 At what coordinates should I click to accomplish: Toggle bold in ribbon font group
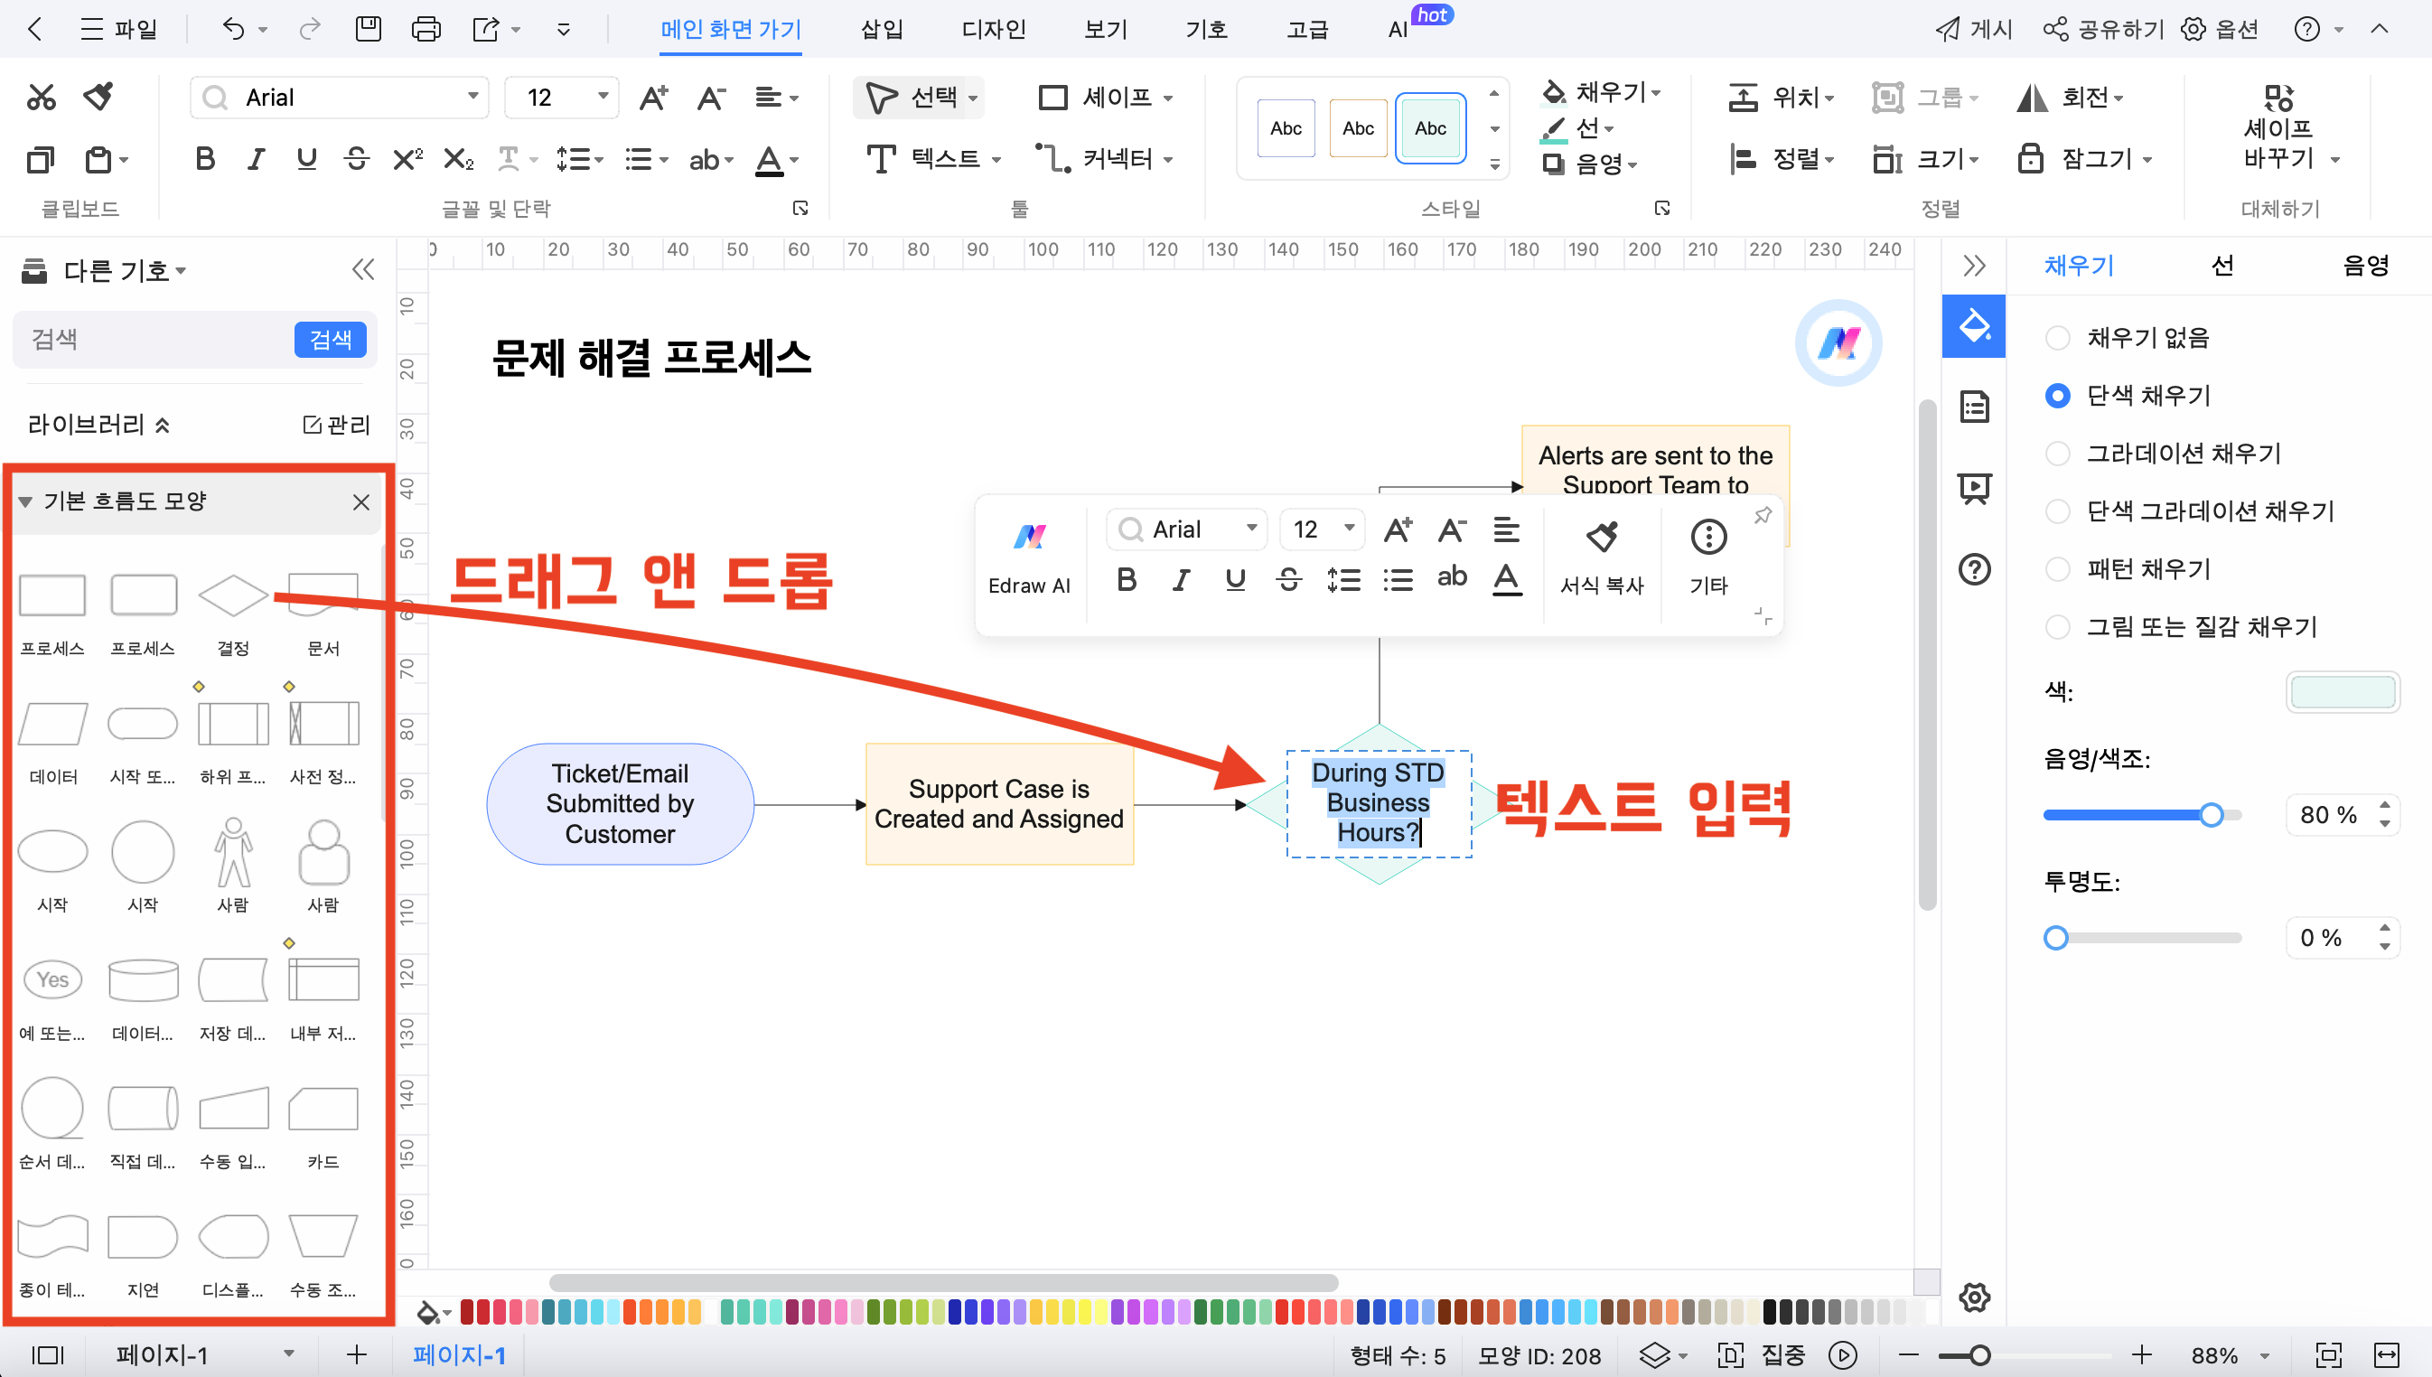(x=204, y=159)
